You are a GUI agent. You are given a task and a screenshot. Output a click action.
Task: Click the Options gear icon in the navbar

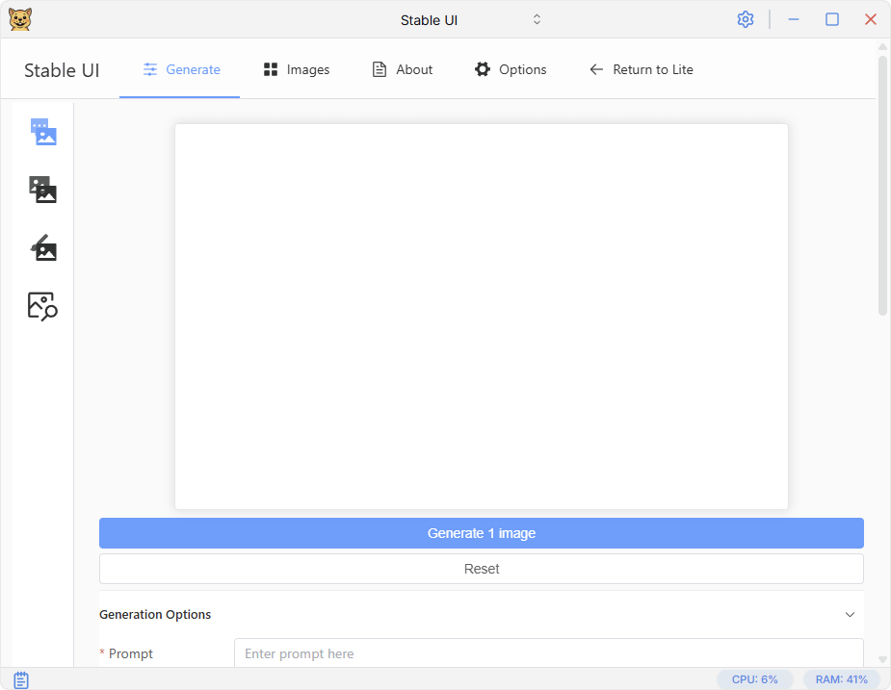[483, 69]
